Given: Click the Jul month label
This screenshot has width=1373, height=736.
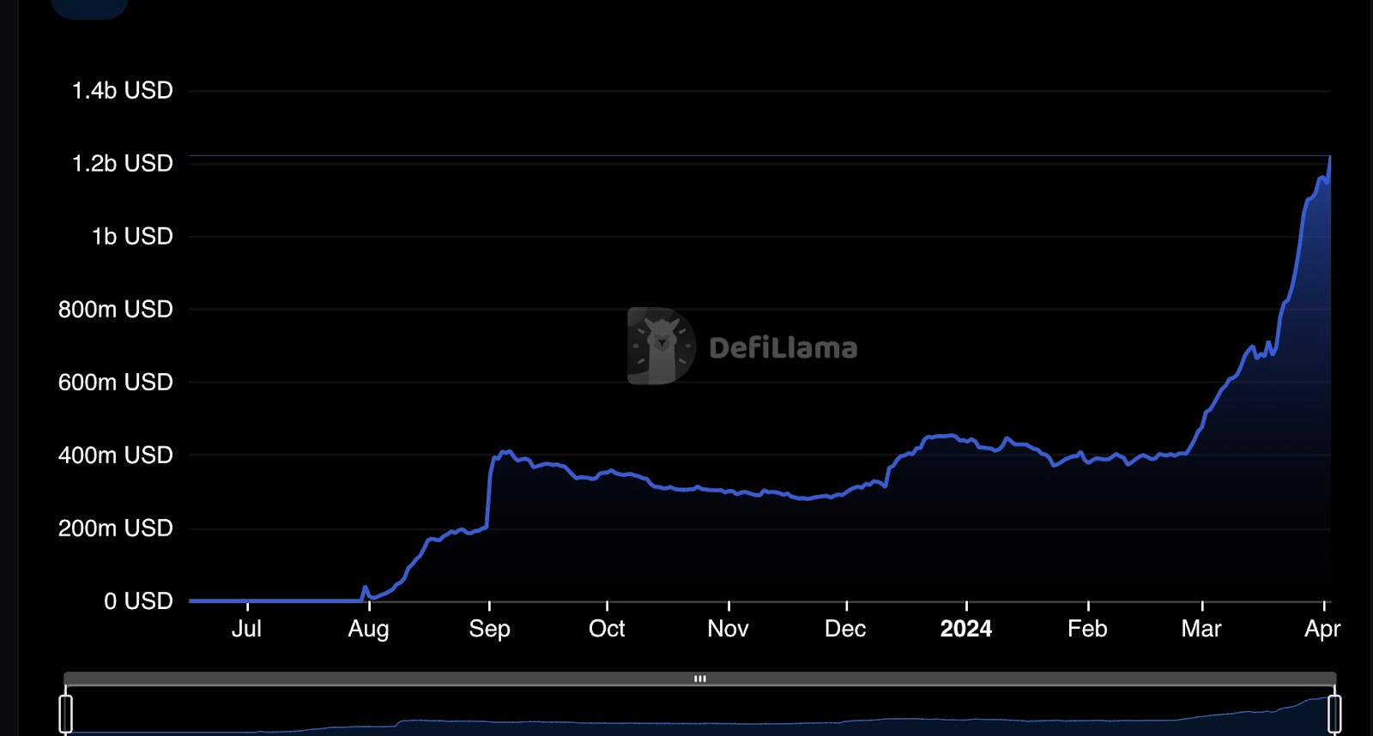Looking at the screenshot, I should 246,629.
